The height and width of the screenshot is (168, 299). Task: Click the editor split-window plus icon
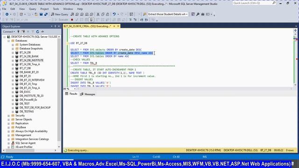pos(295,30)
